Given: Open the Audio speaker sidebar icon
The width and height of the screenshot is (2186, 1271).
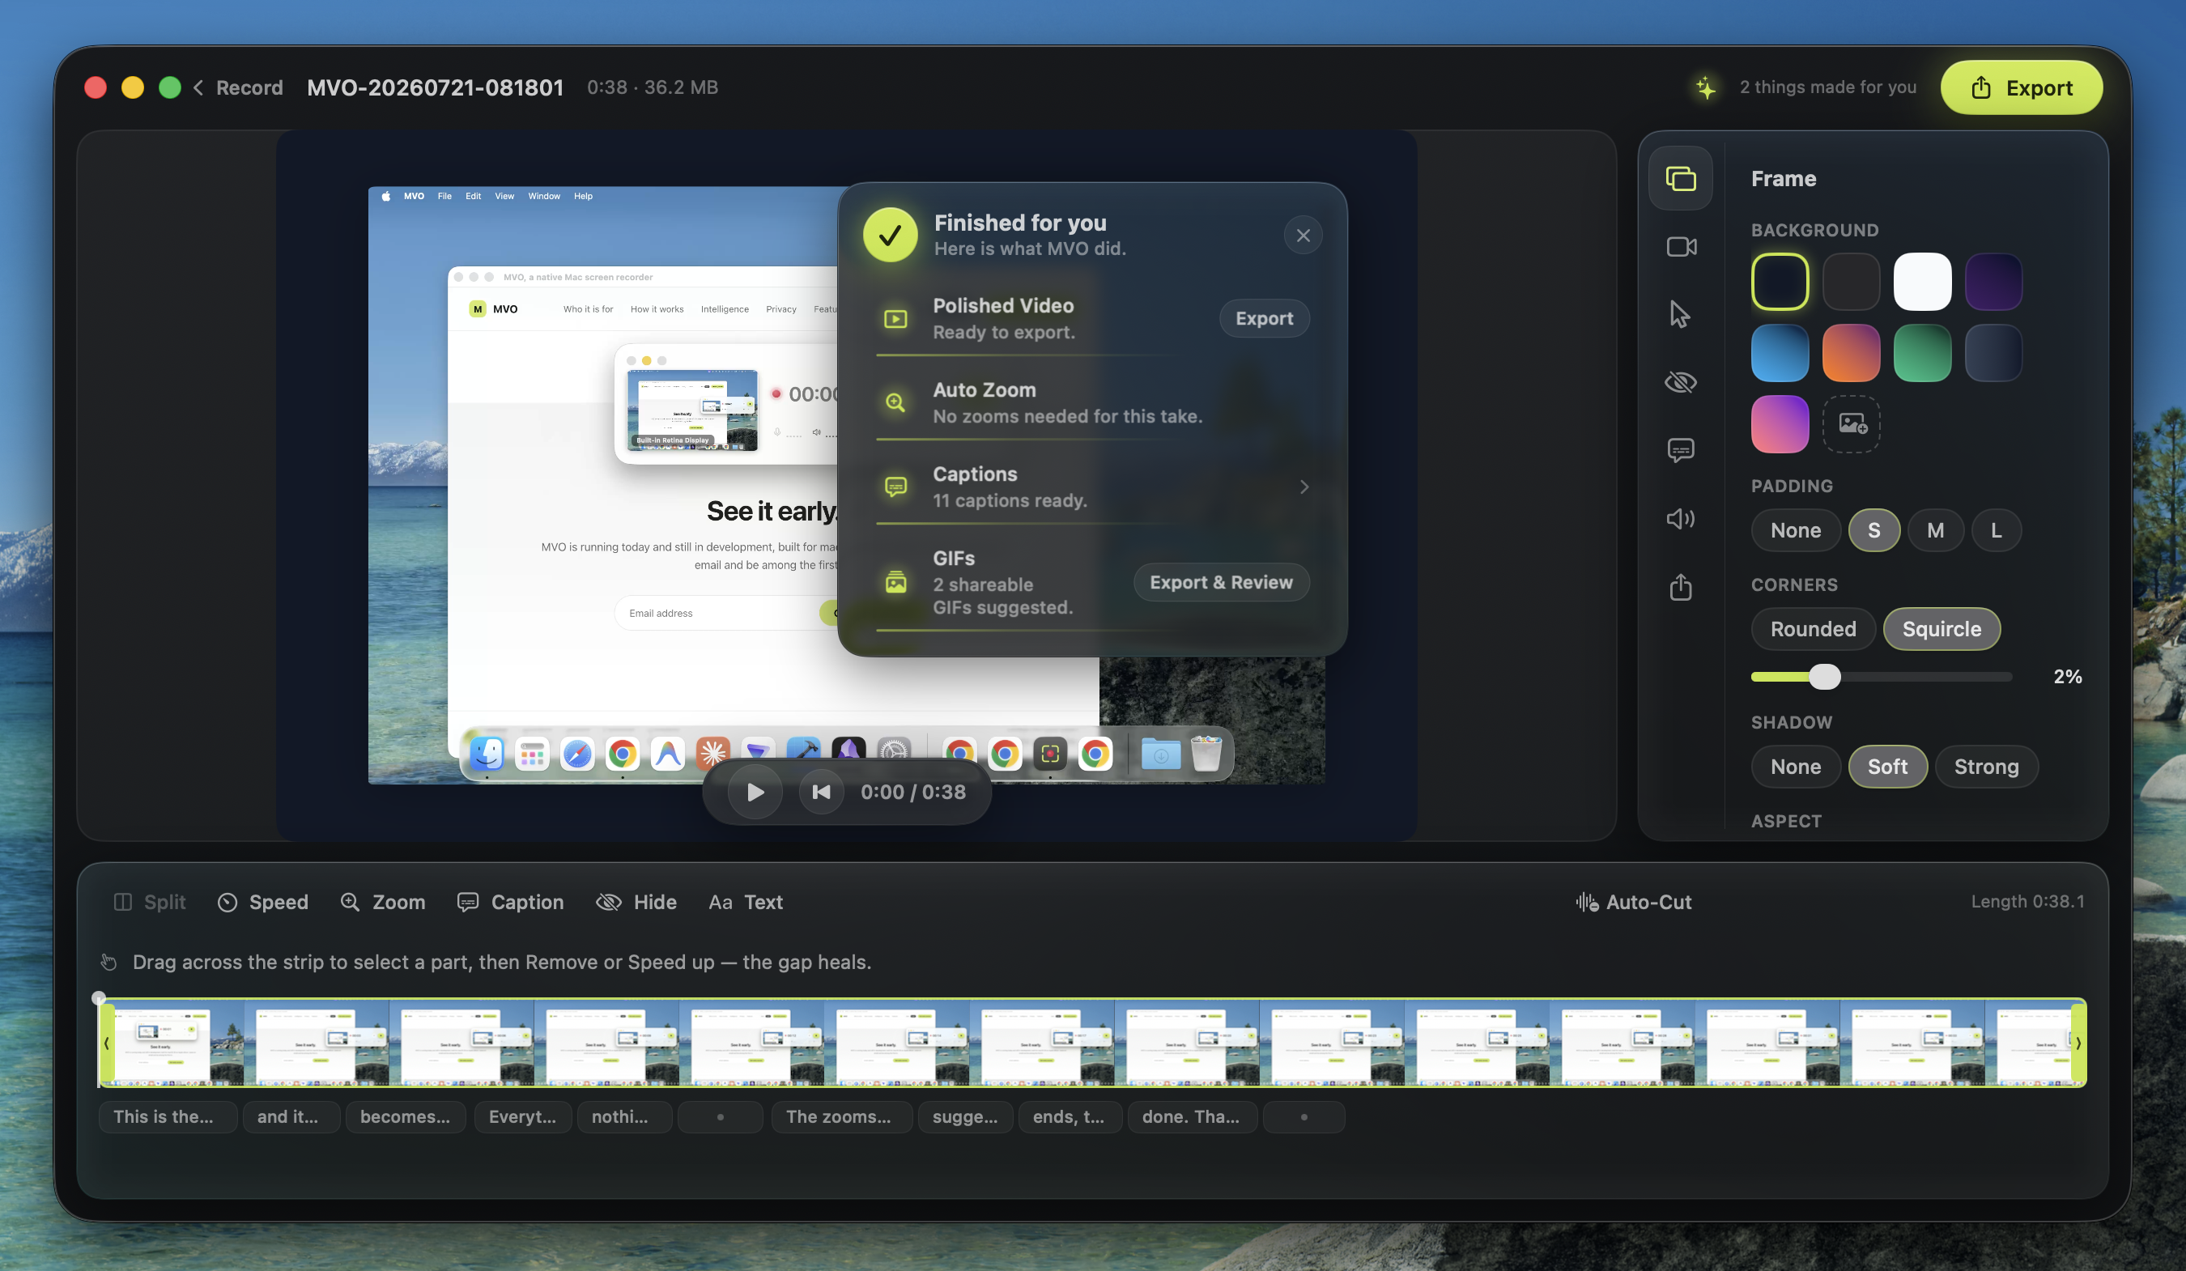Looking at the screenshot, I should pyautogui.click(x=1680, y=518).
